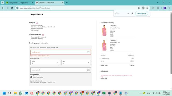Click the credit card icon in card field
Image resolution: width=172 pixels, height=96 pixels.
[x=88, y=52]
